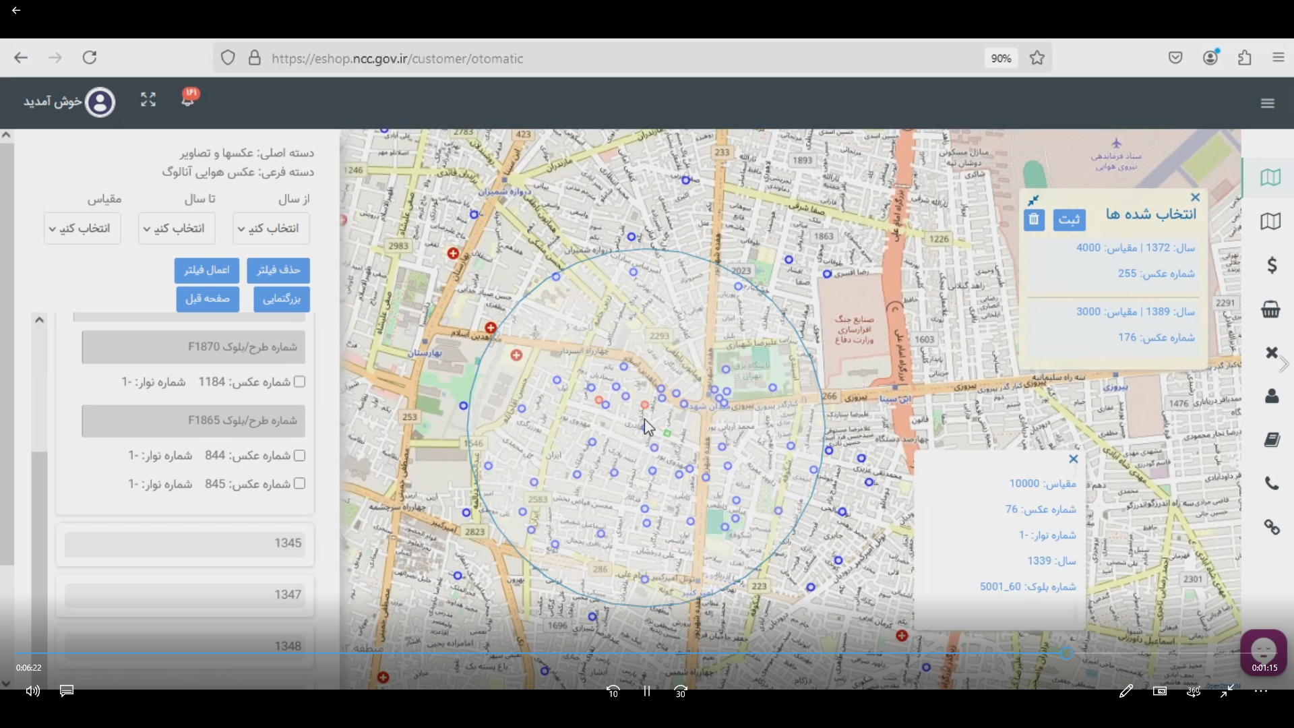Select the dark folded map icon
1294x728 pixels.
tap(1270, 221)
